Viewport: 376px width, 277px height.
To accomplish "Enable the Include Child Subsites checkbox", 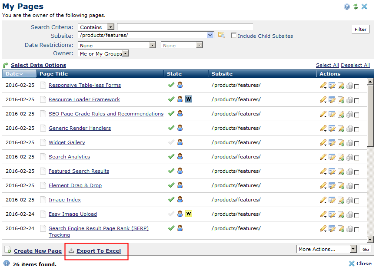I will [x=233, y=36].
